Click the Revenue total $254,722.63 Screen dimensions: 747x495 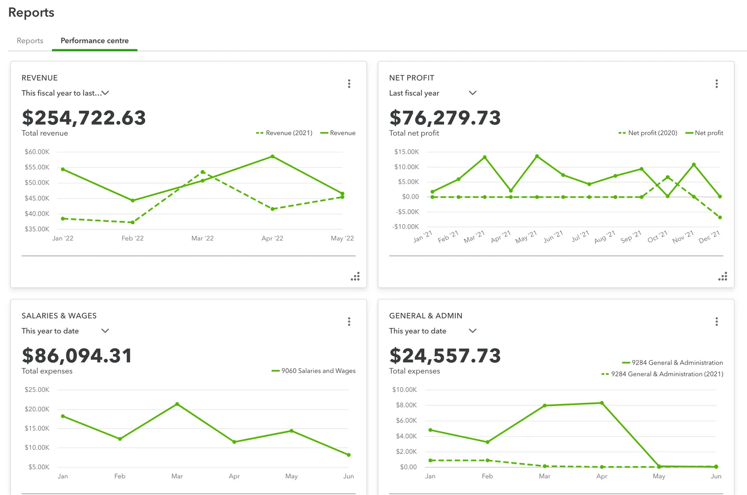pyautogui.click(x=84, y=118)
